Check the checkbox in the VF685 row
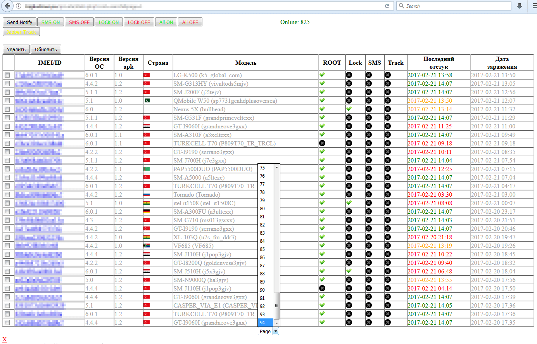This screenshot has height=344, width=537. point(7,246)
